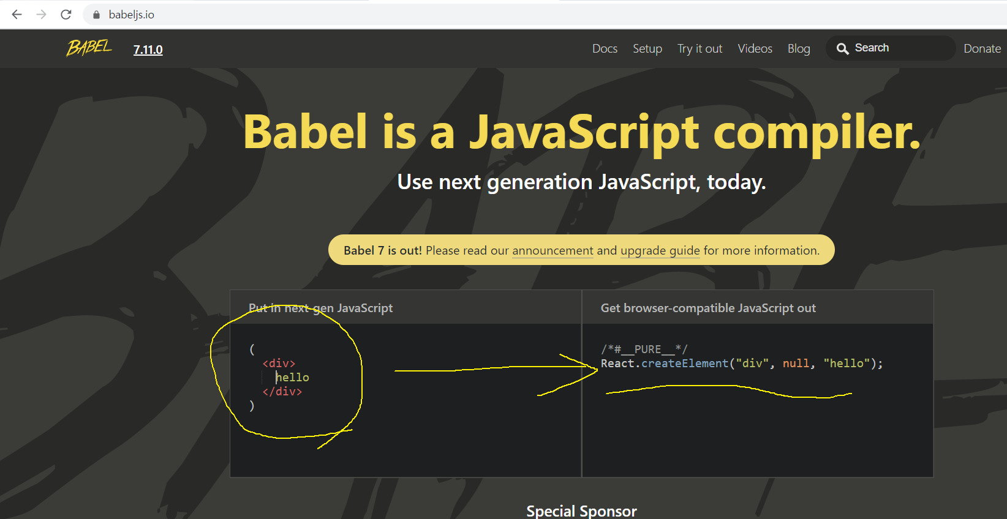Click the /*#__PURE__*/ comment line

pyautogui.click(x=644, y=349)
